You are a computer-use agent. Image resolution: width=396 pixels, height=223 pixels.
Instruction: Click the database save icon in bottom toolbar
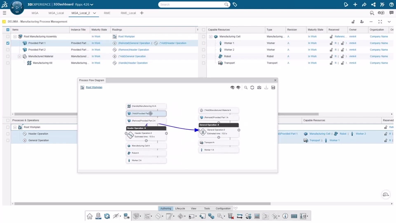(x=98, y=216)
